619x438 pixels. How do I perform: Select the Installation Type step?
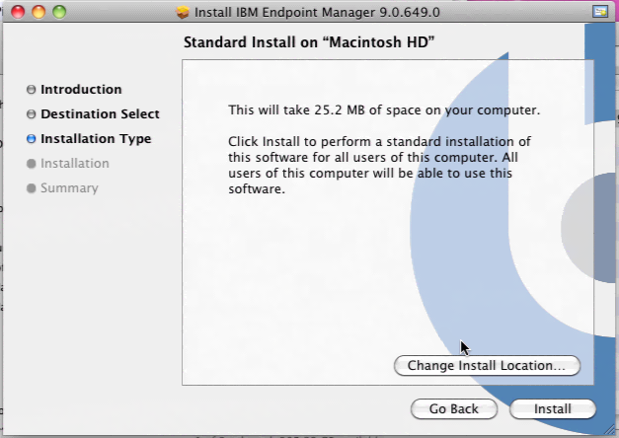96,139
